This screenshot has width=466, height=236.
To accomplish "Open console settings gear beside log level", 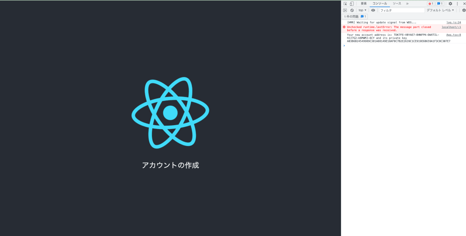I will [x=464, y=10].
